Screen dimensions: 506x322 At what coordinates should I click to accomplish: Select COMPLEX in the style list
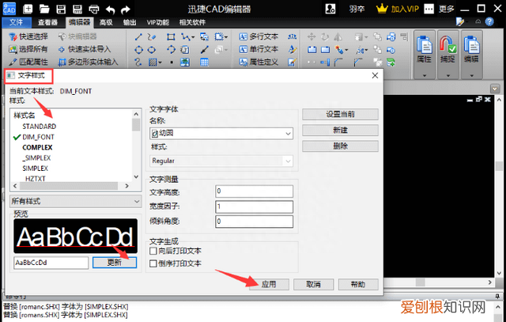click(38, 147)
